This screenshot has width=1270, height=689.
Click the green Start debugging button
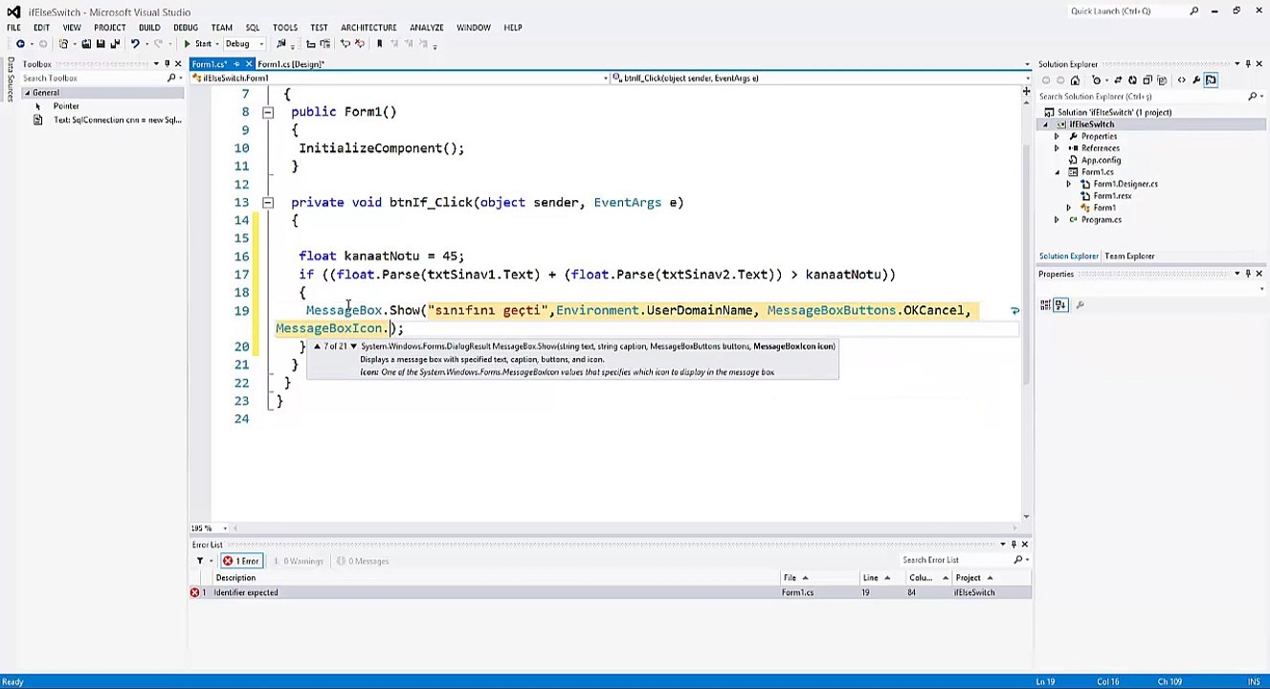pyautogui.click(x=198, y=44)
